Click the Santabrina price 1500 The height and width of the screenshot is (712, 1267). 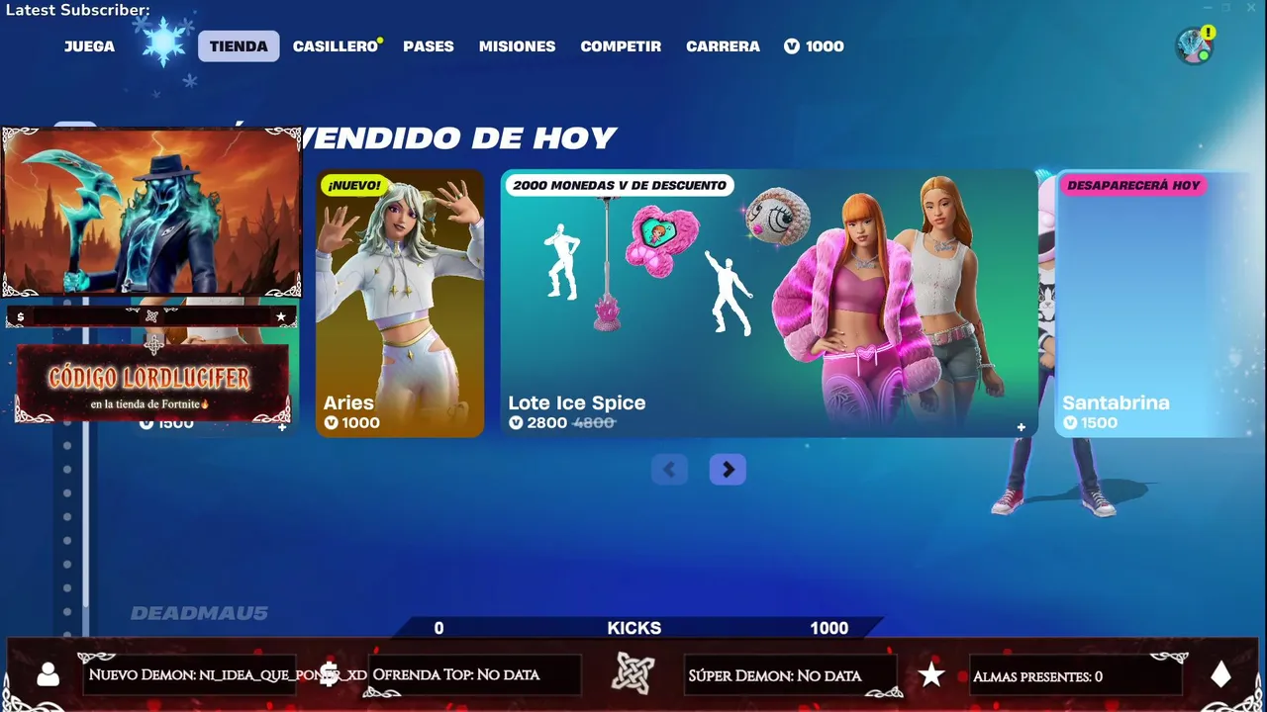coord(1090,422)
